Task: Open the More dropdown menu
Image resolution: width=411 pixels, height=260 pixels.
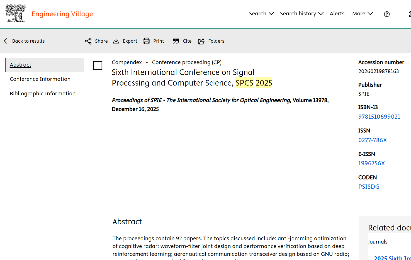Action: point(362,14)
